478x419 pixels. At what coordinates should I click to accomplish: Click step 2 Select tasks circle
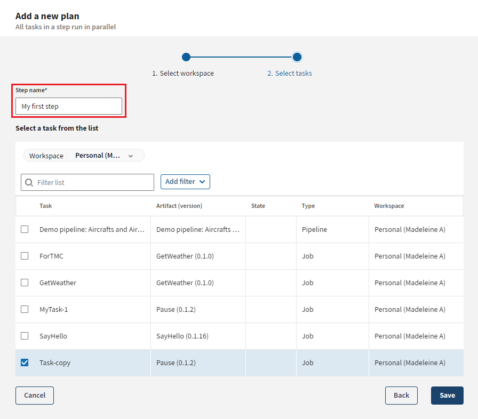point(297,57)
